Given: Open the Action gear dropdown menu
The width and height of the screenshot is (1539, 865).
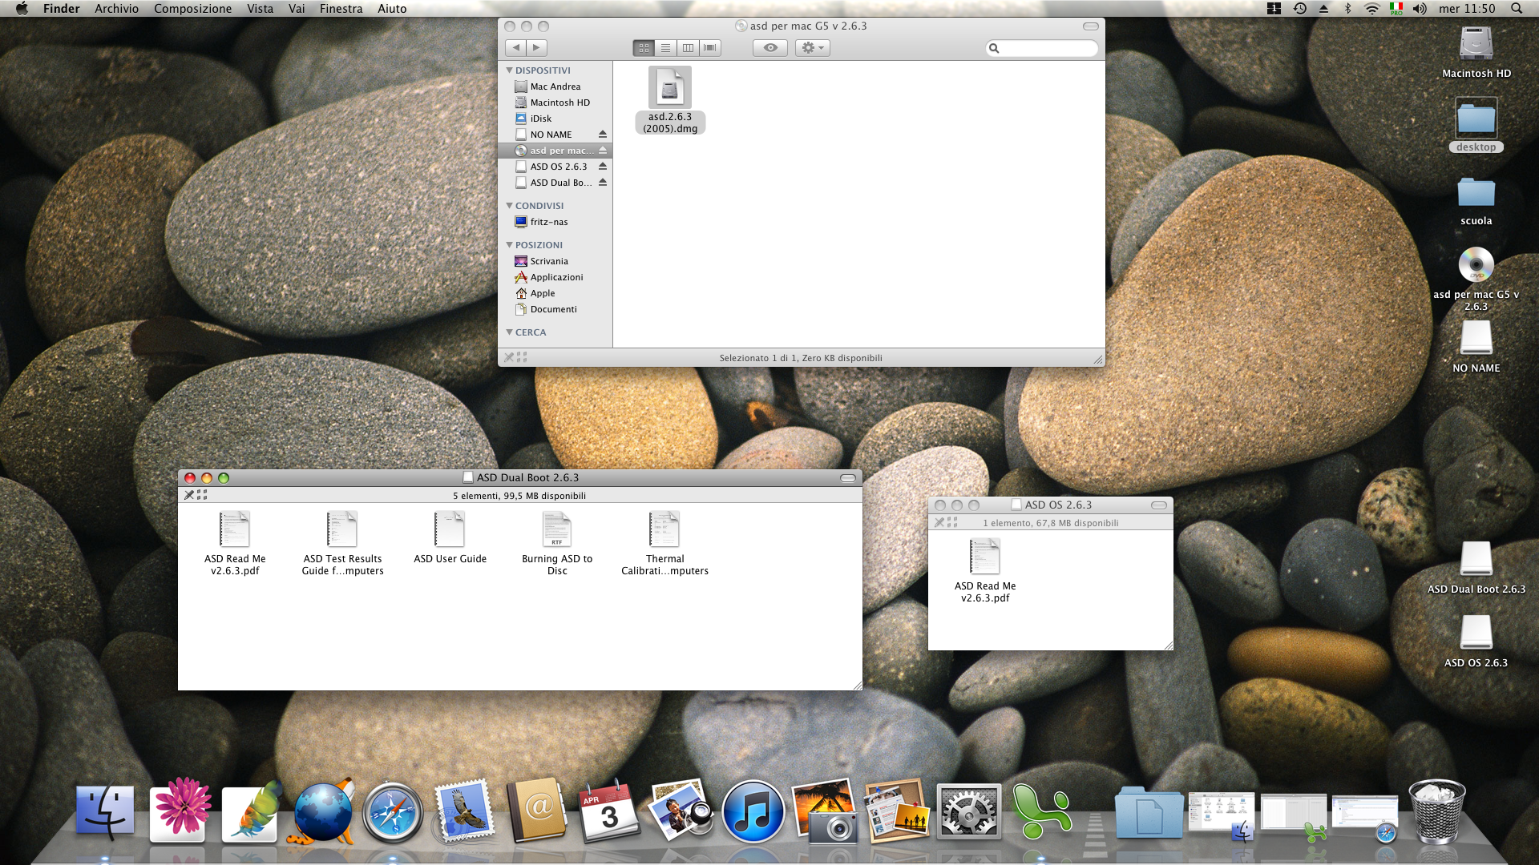Looking at the screenshot, I should tap(813, 48).
